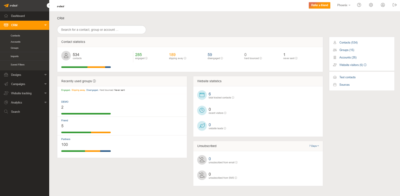This screenshot has width=400, height=196.
Task: Open the Groups (15) link
Action: [346, 50]
